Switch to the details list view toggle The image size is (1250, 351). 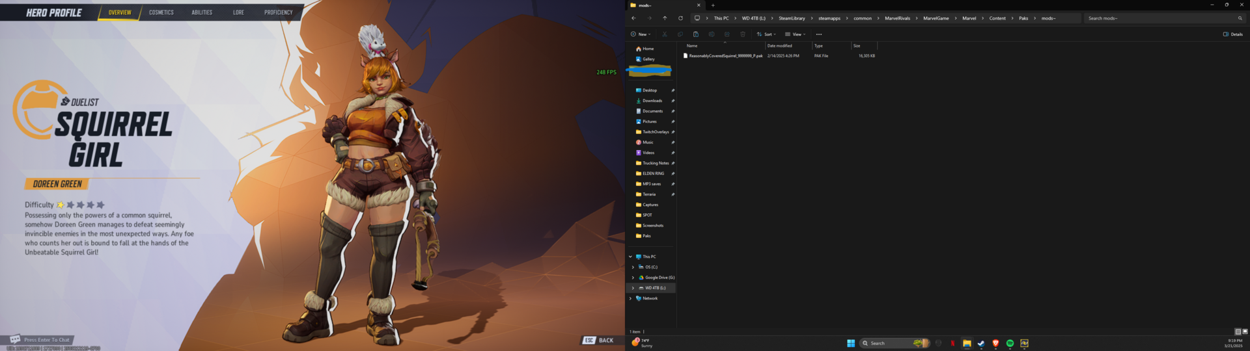click(x=1238, y=331)
